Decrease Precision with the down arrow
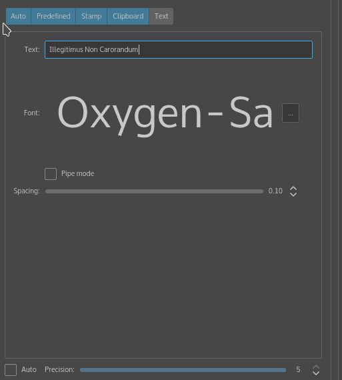The height and width of the screenshot is (380, 342). [316, 373]
